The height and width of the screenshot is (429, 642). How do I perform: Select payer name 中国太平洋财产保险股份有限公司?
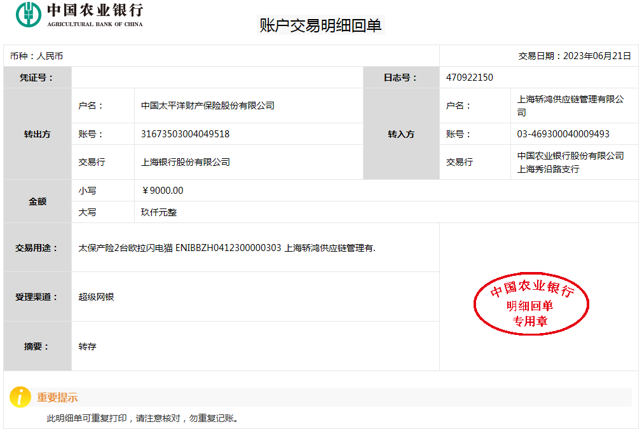point(208,106)
